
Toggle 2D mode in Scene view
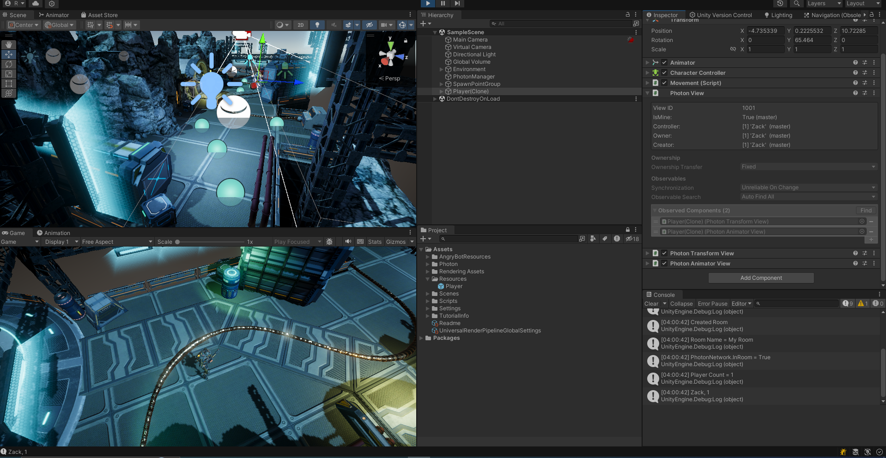[301, 25]
